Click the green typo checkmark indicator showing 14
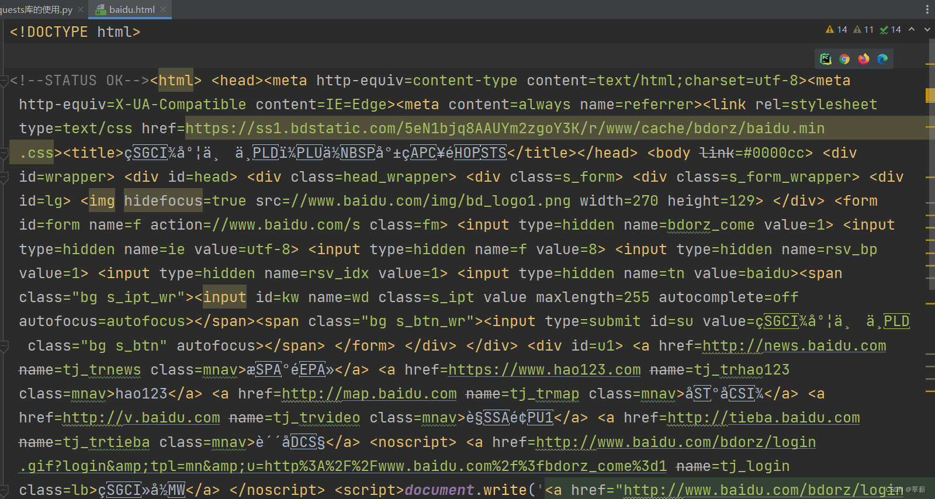The image size is (935, 499). click(891, 29)
